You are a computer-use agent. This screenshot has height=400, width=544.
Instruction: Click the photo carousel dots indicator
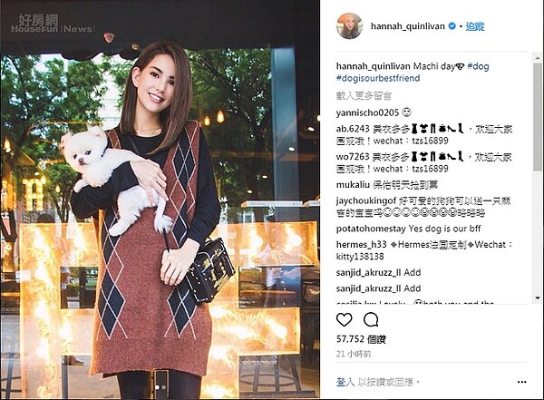point(160,386)
